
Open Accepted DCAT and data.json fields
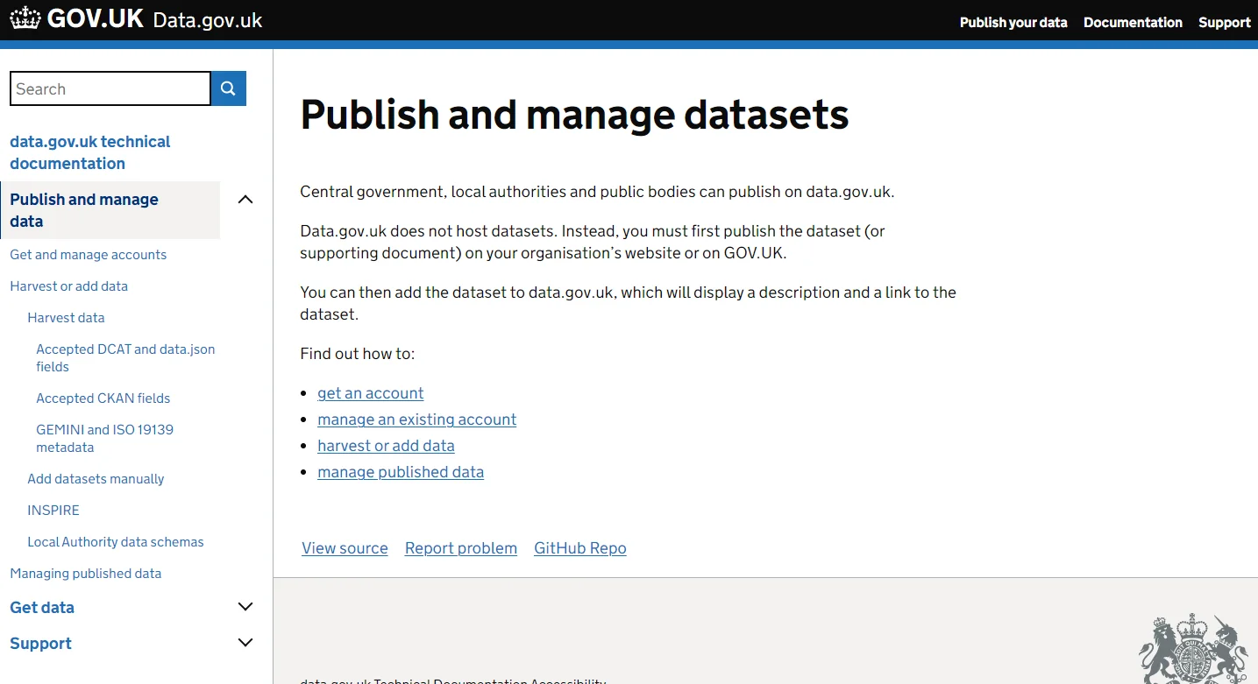pyautogui.click(x=125, y=357)
